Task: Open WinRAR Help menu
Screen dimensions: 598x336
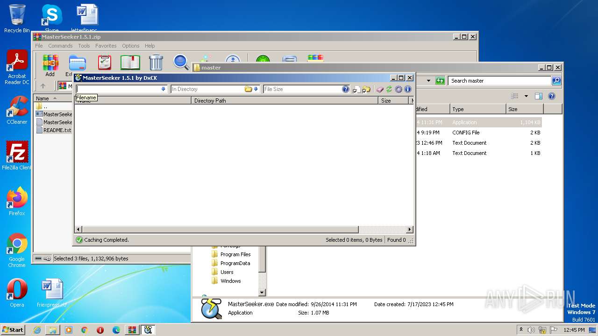Action: click(x=149, y=46)
